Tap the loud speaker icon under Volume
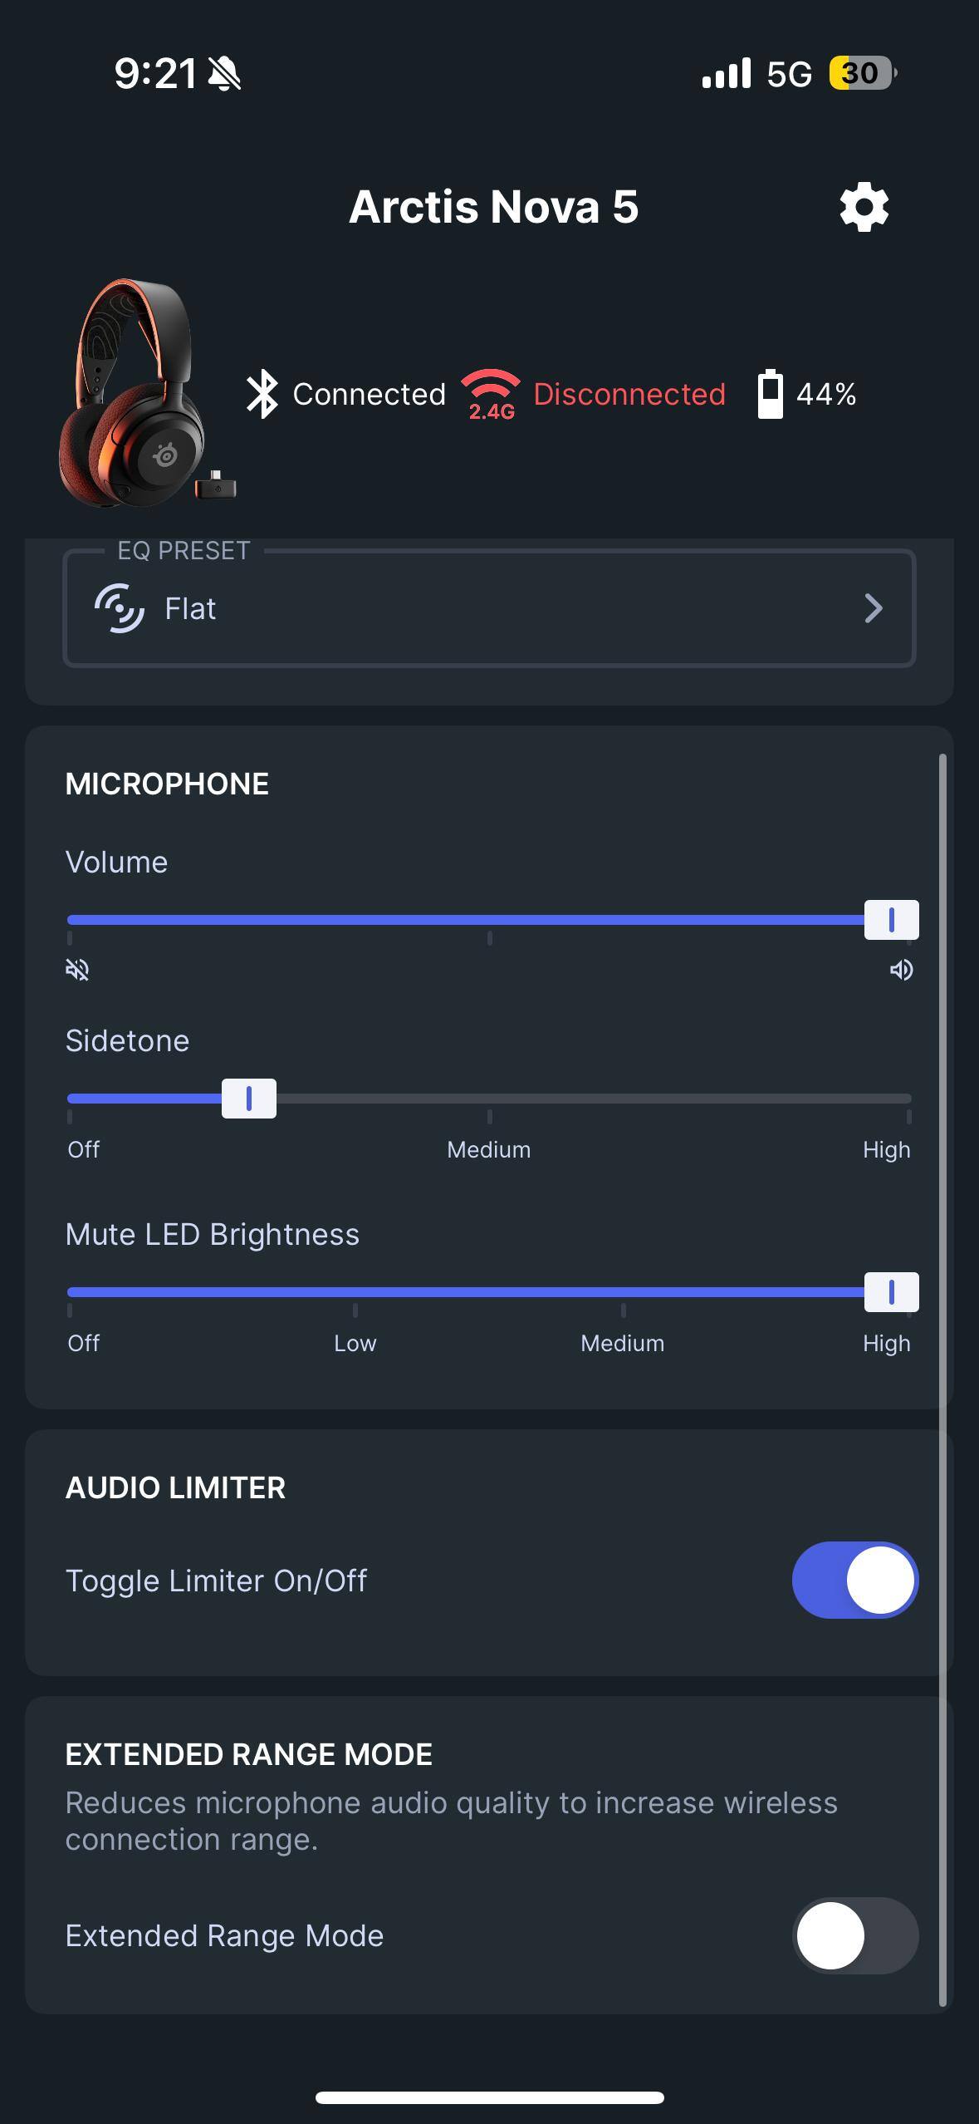979x2124 pixels. coord(901,970)
